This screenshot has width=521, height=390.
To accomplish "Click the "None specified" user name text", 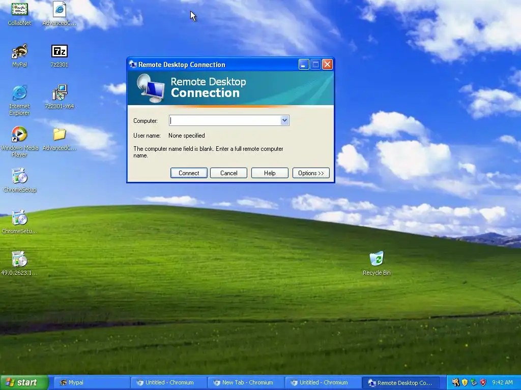I will tap(186, 135).
